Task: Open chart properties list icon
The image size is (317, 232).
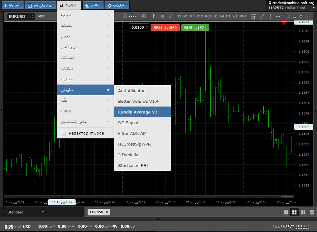Action: (x=253, y=16)
